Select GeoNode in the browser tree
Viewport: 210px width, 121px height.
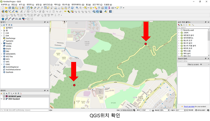10,72
